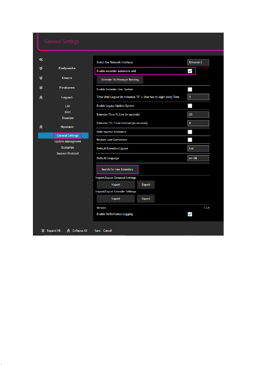Image resolution: width=257 pixels, height=365 pixels.
Task: Click the Select the Network Interface label
Action: point(115,62)
